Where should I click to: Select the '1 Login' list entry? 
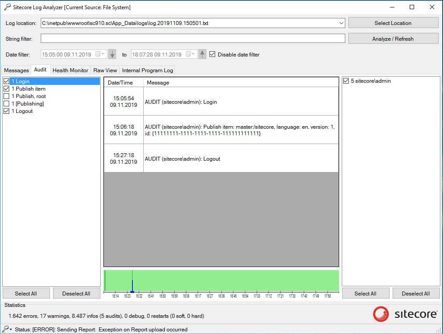tap(55, 81)
